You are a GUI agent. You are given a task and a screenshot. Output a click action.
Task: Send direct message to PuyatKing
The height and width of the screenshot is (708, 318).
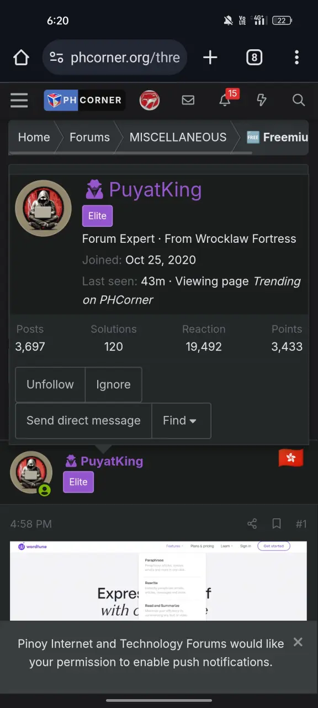83,420
